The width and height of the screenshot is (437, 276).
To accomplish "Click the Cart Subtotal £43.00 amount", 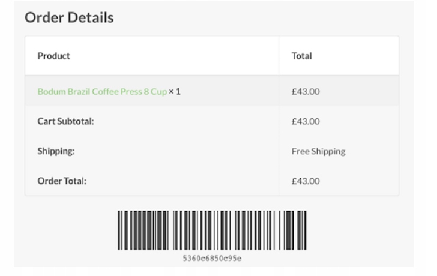I will [x=306, y=121].
